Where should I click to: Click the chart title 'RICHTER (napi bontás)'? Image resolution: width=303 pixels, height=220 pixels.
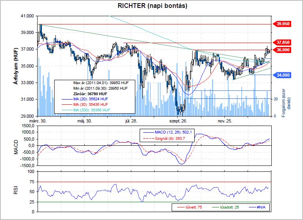[152, 6]
